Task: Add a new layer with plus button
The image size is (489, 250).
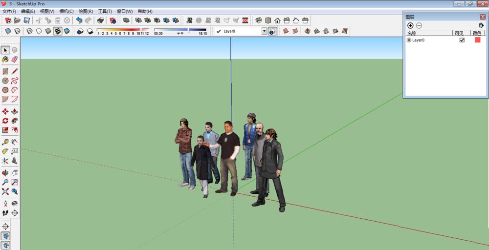Action: click(410, 25)
